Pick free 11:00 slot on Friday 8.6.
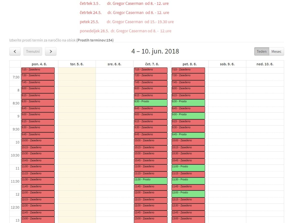The image size is (300, 223). [x=188, y=168]
